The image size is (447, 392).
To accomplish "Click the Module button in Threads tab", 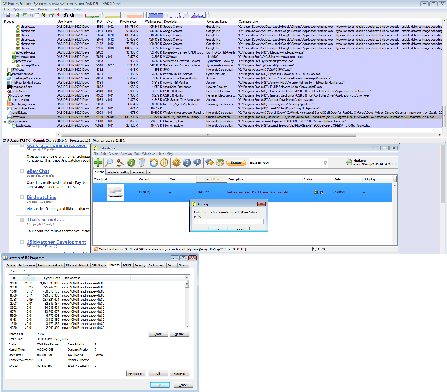I will click(x=179, y=334).
